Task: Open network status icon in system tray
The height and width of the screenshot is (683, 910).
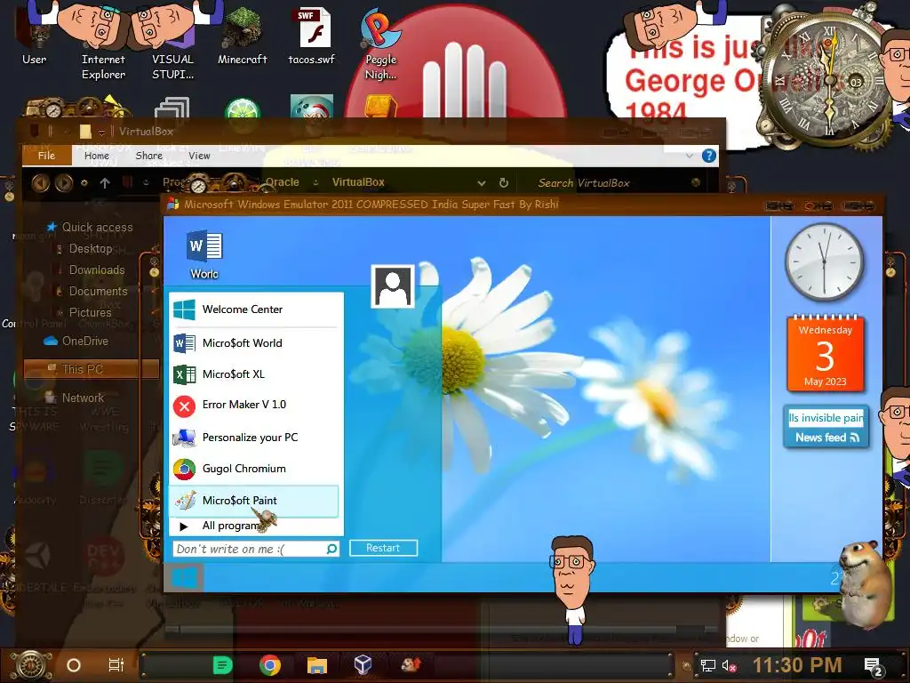Action: click(708, 665)
